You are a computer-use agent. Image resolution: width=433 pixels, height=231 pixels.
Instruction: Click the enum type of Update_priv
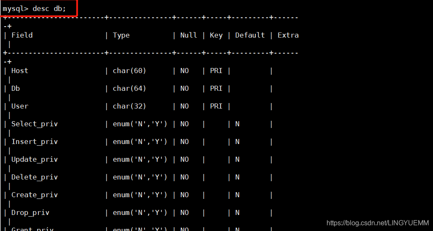point(140,160)
